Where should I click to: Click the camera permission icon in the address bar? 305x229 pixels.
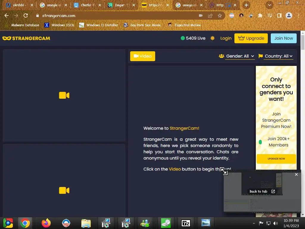point(201,16)
